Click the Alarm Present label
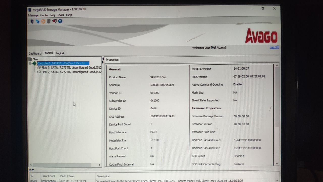The width and height of the screenshot is (323, 182). pyautogui.click(x=117, y=156)
